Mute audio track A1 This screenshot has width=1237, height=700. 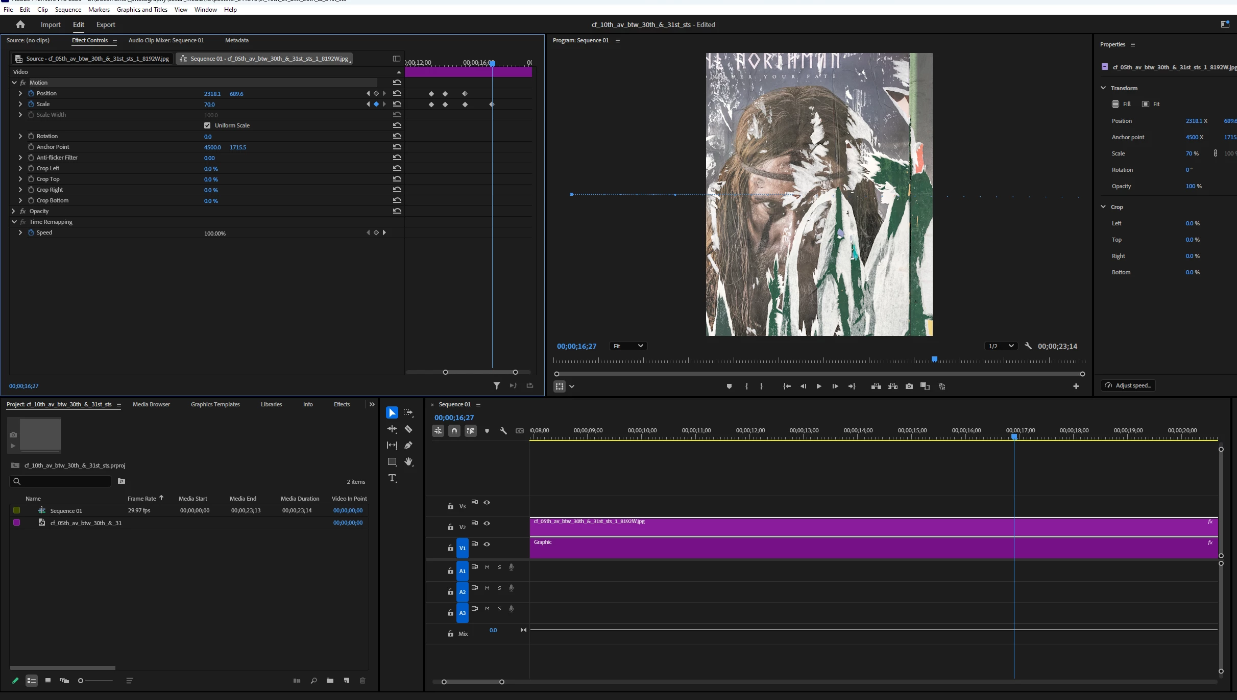pyautogui.click(x=487, y=567)
